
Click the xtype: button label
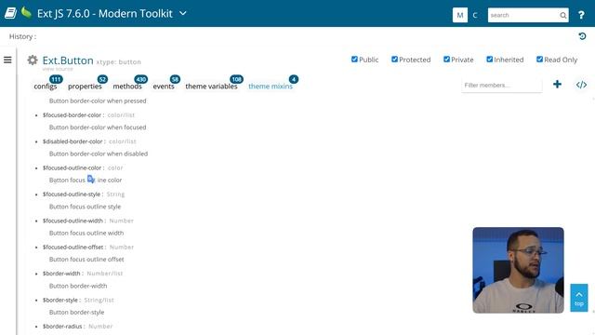pos(119,62)
